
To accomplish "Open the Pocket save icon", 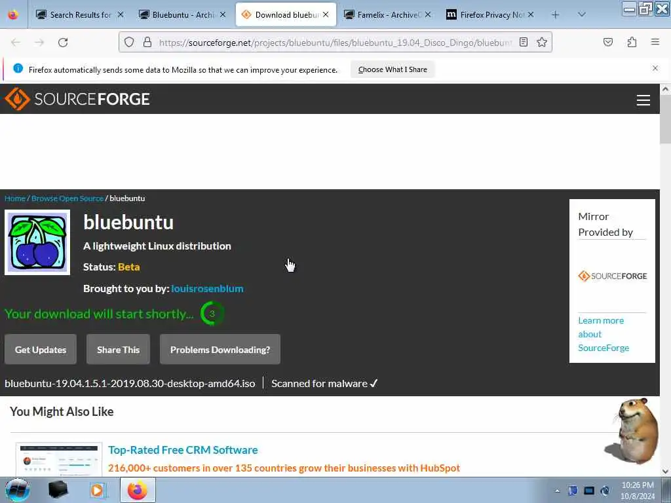I will [x=608, y=42].
